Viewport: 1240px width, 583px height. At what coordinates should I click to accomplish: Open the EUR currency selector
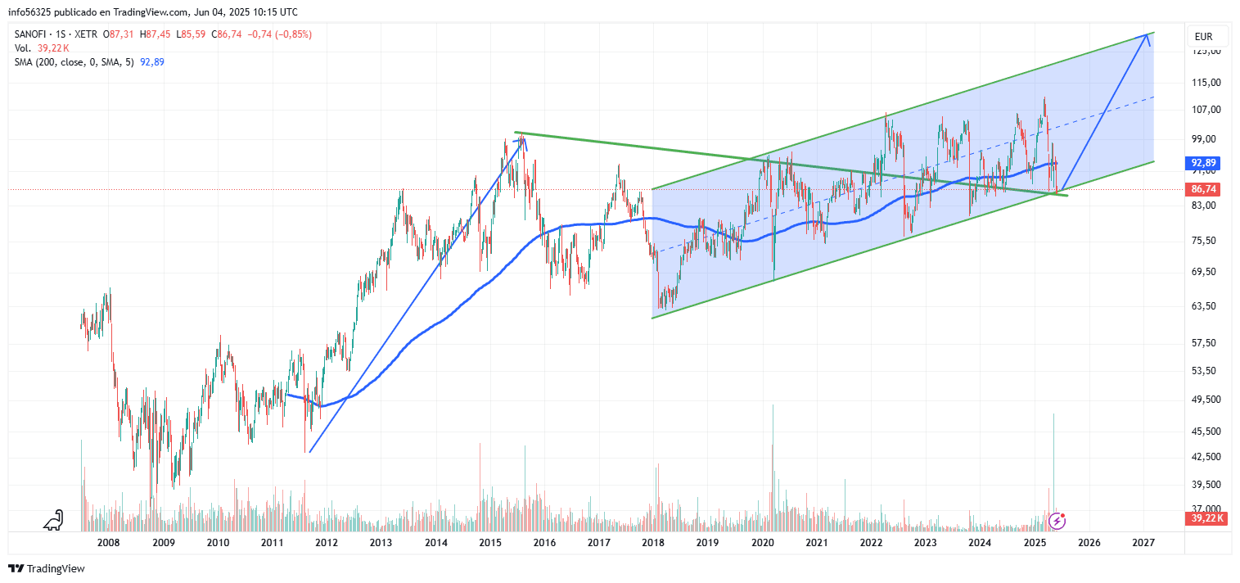pyautogui.click(x=1207, y=37)
